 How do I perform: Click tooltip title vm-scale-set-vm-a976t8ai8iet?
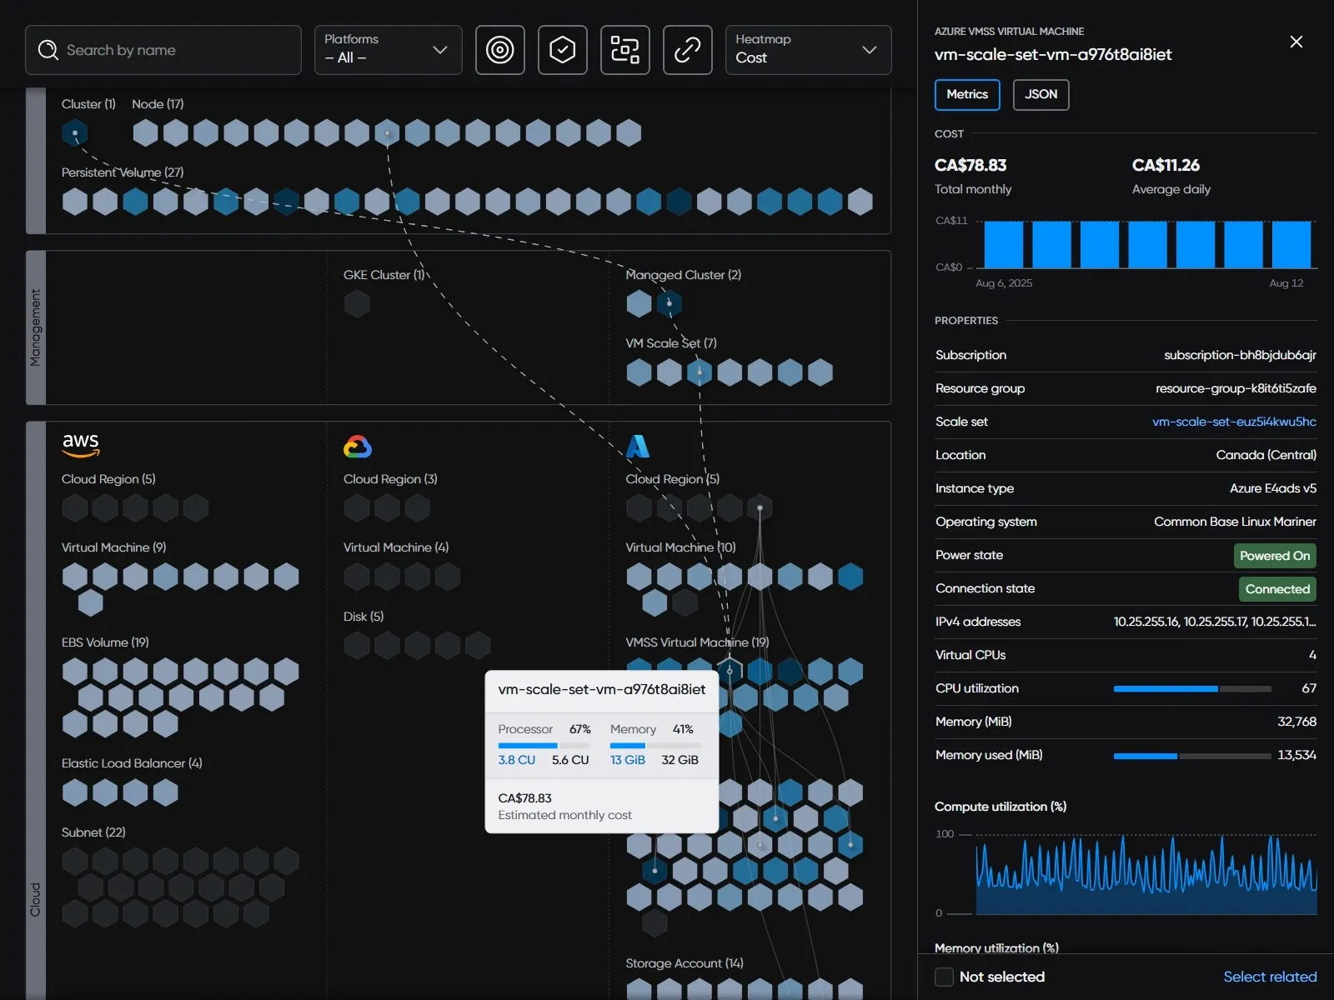point(602,690)
